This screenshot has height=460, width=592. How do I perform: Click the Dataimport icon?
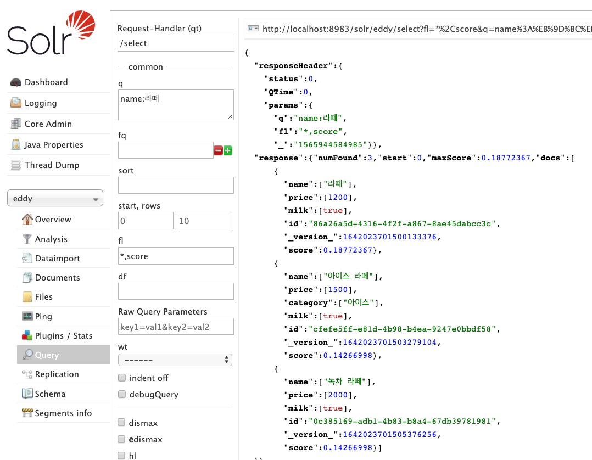(x=27, y=258)
